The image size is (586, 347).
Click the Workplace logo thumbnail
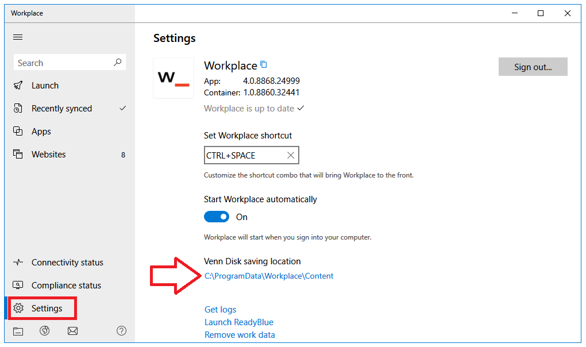[174, 78]
